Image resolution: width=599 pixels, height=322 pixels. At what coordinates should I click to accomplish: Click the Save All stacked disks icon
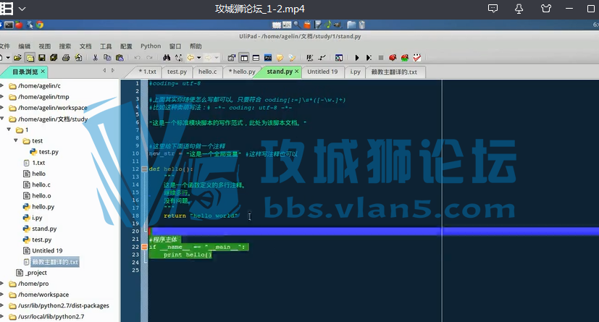(54, 58)
